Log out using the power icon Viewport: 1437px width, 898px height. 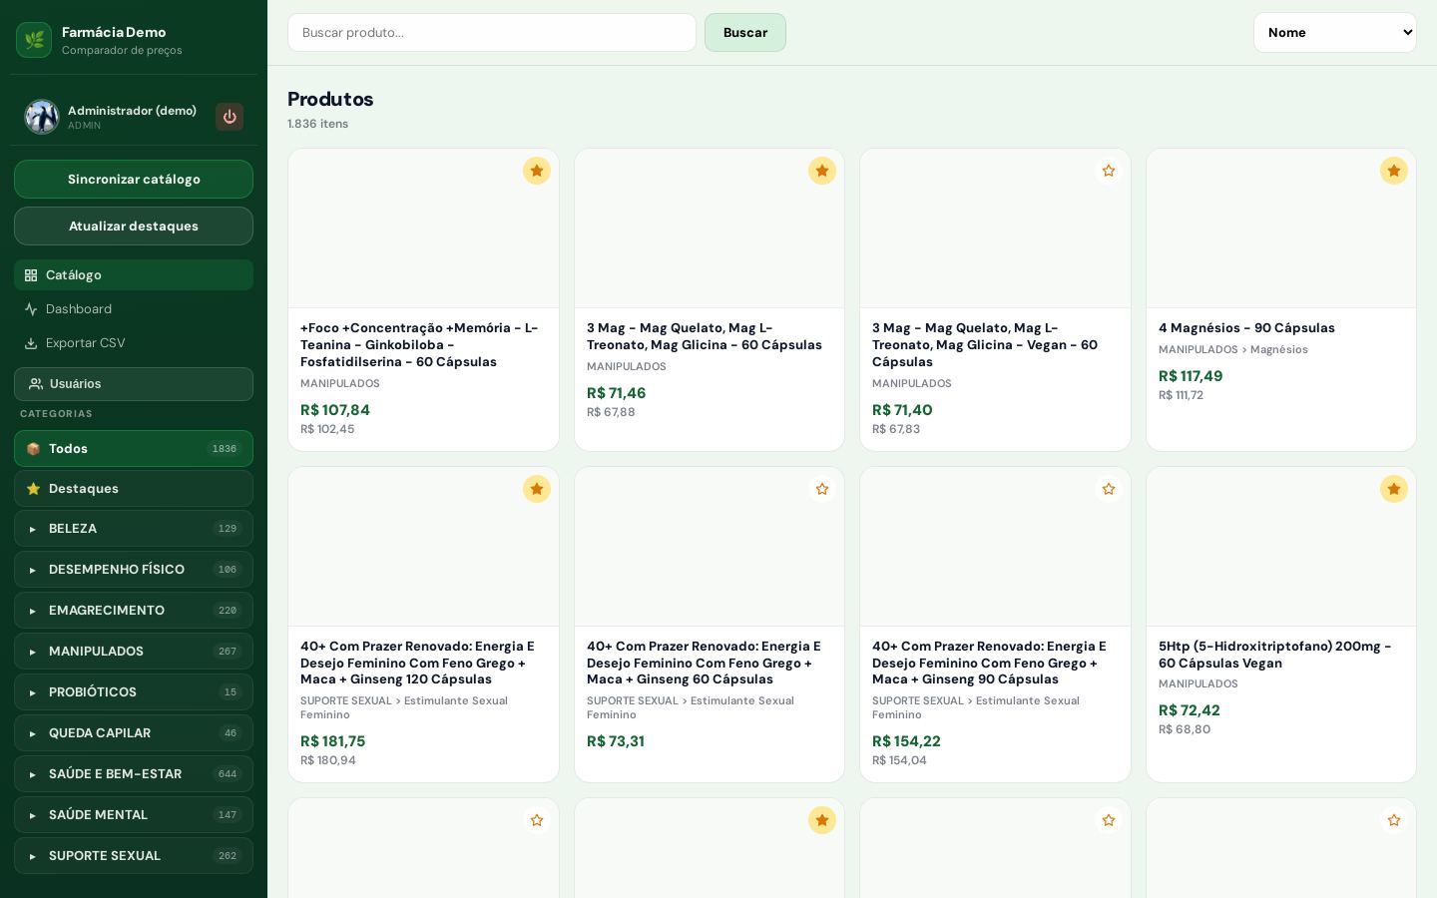pos(230,117)
